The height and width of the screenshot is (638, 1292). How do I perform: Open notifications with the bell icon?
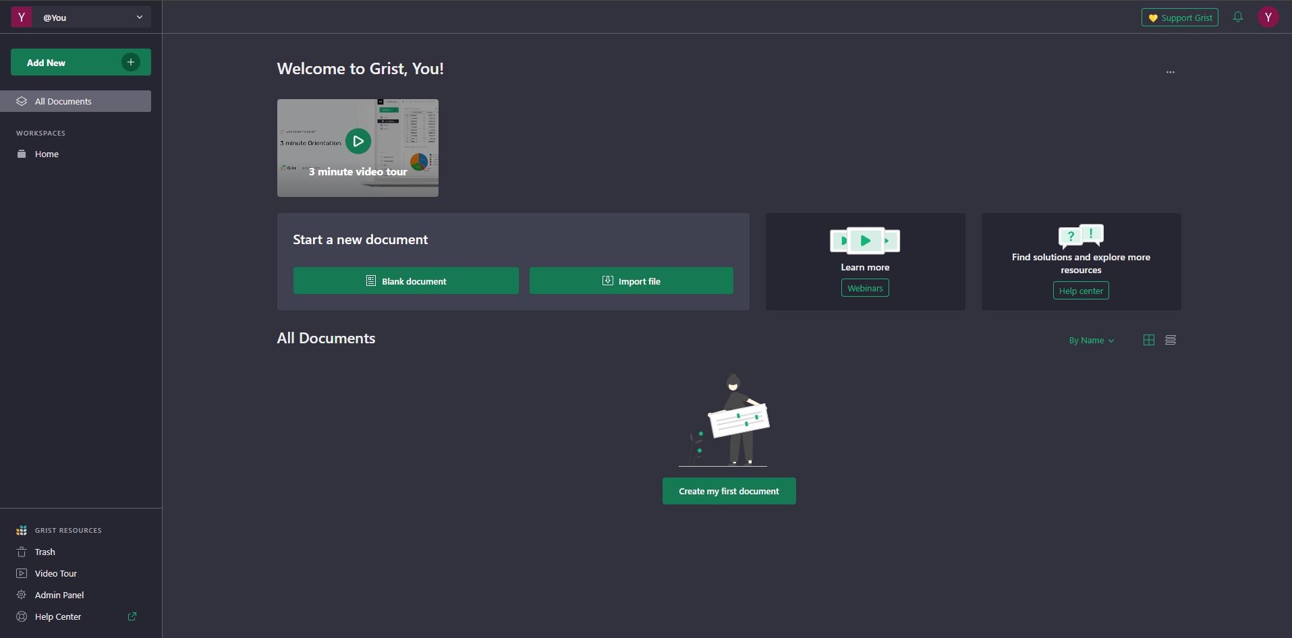click(1238, 17)
